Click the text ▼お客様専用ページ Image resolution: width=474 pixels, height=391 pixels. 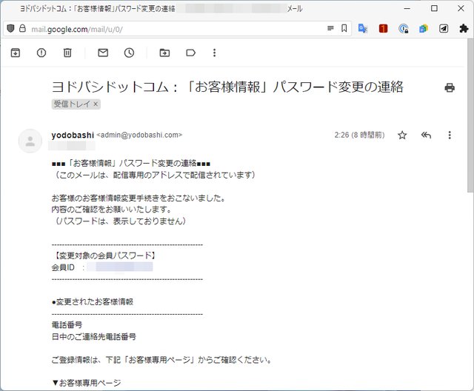87,383
